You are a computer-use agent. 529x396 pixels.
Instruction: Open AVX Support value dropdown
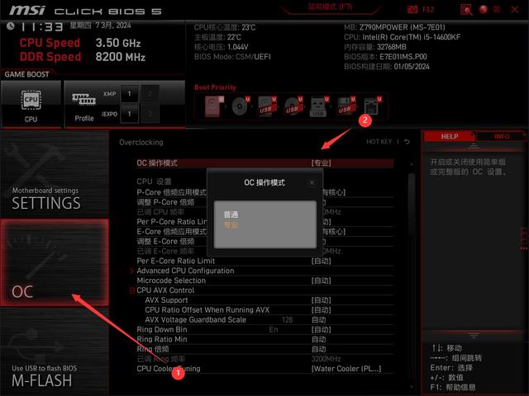[321, 300]
